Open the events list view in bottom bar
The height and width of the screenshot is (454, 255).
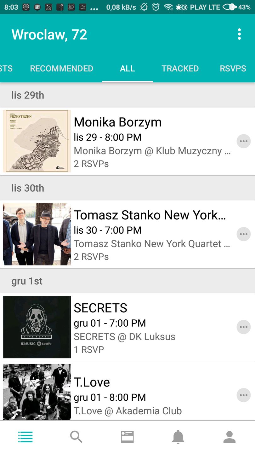[x=25, y=437]
